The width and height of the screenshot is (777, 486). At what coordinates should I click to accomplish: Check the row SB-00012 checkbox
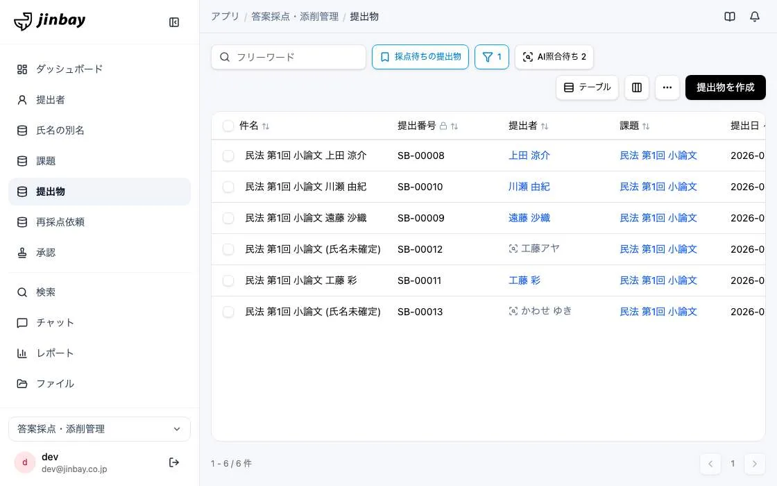pos(228,249)
